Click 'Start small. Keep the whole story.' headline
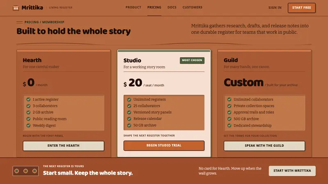 pyautogui.click(x=88, y=173)
